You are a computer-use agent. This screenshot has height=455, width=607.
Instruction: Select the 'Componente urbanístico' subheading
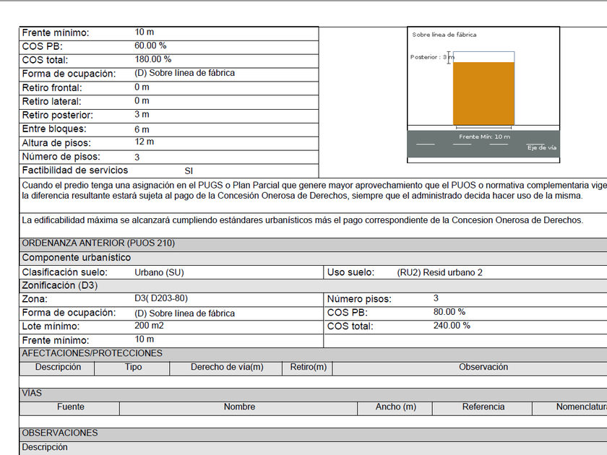click(x=77, y=257)
